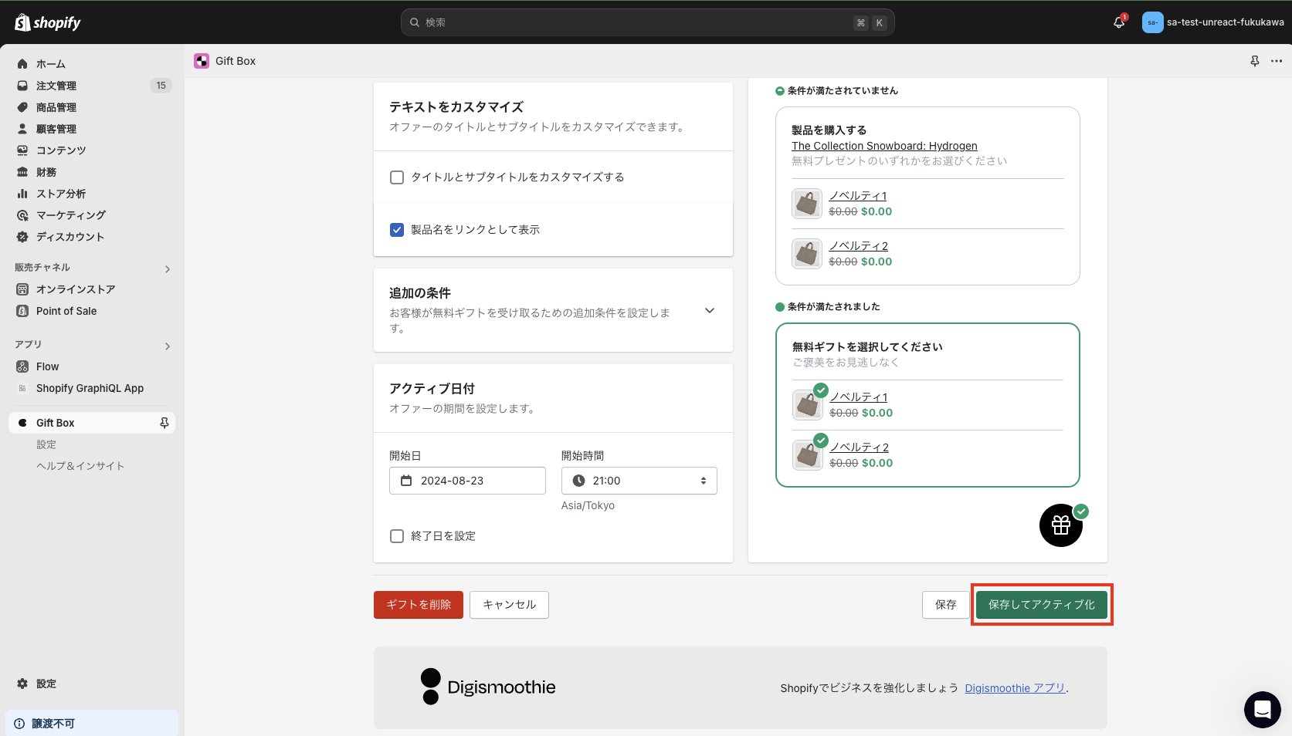The width and height of the screenshot is (1292, 736).
Task: Click 保存してアクティブ化 button
Action: tap(1041, 605)
